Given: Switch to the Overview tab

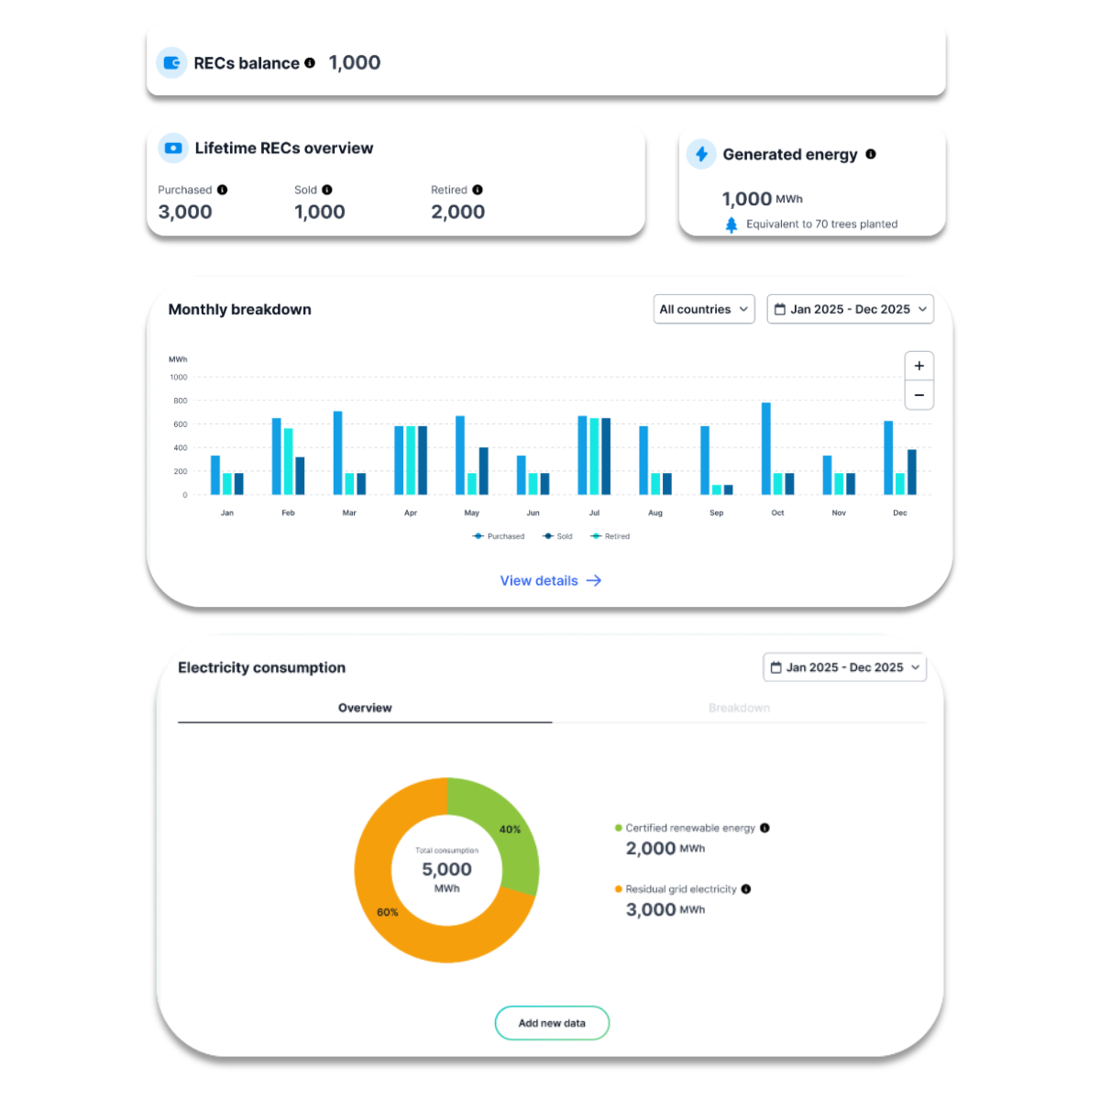Looking at the screenshot, I should [x=365, y=708].
